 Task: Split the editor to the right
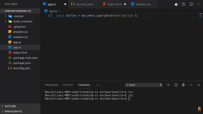[x=191, y=4]
